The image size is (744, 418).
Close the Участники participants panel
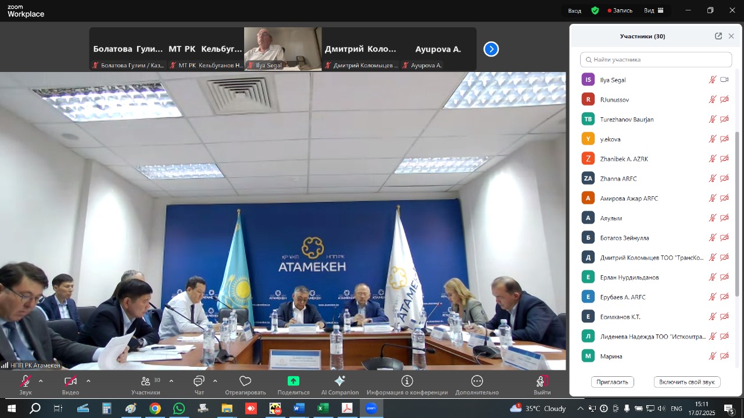(x=731, y=36)
